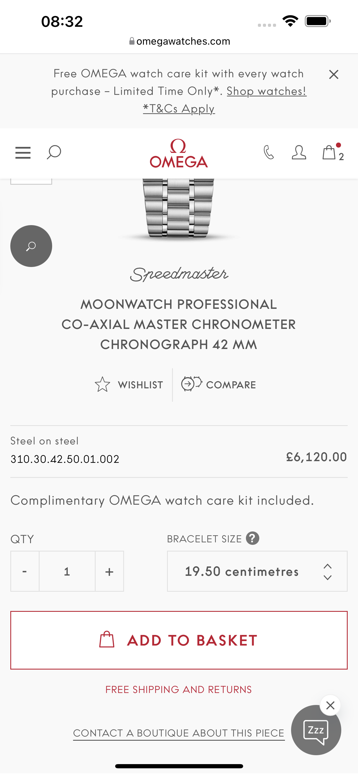358x775 pixels.
Task: Open bracelet size help question mark
Action: [253, 538]
